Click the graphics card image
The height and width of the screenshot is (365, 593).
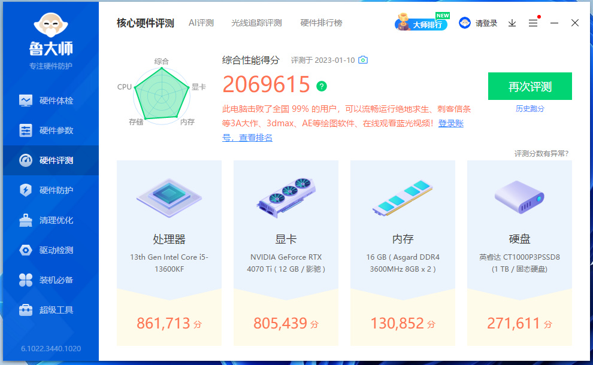coord(286,197)
